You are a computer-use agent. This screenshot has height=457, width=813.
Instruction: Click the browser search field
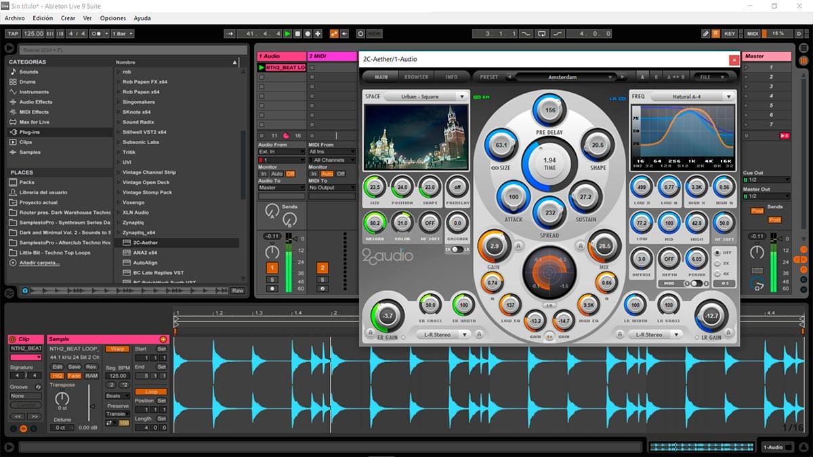[x=132, y=49]
